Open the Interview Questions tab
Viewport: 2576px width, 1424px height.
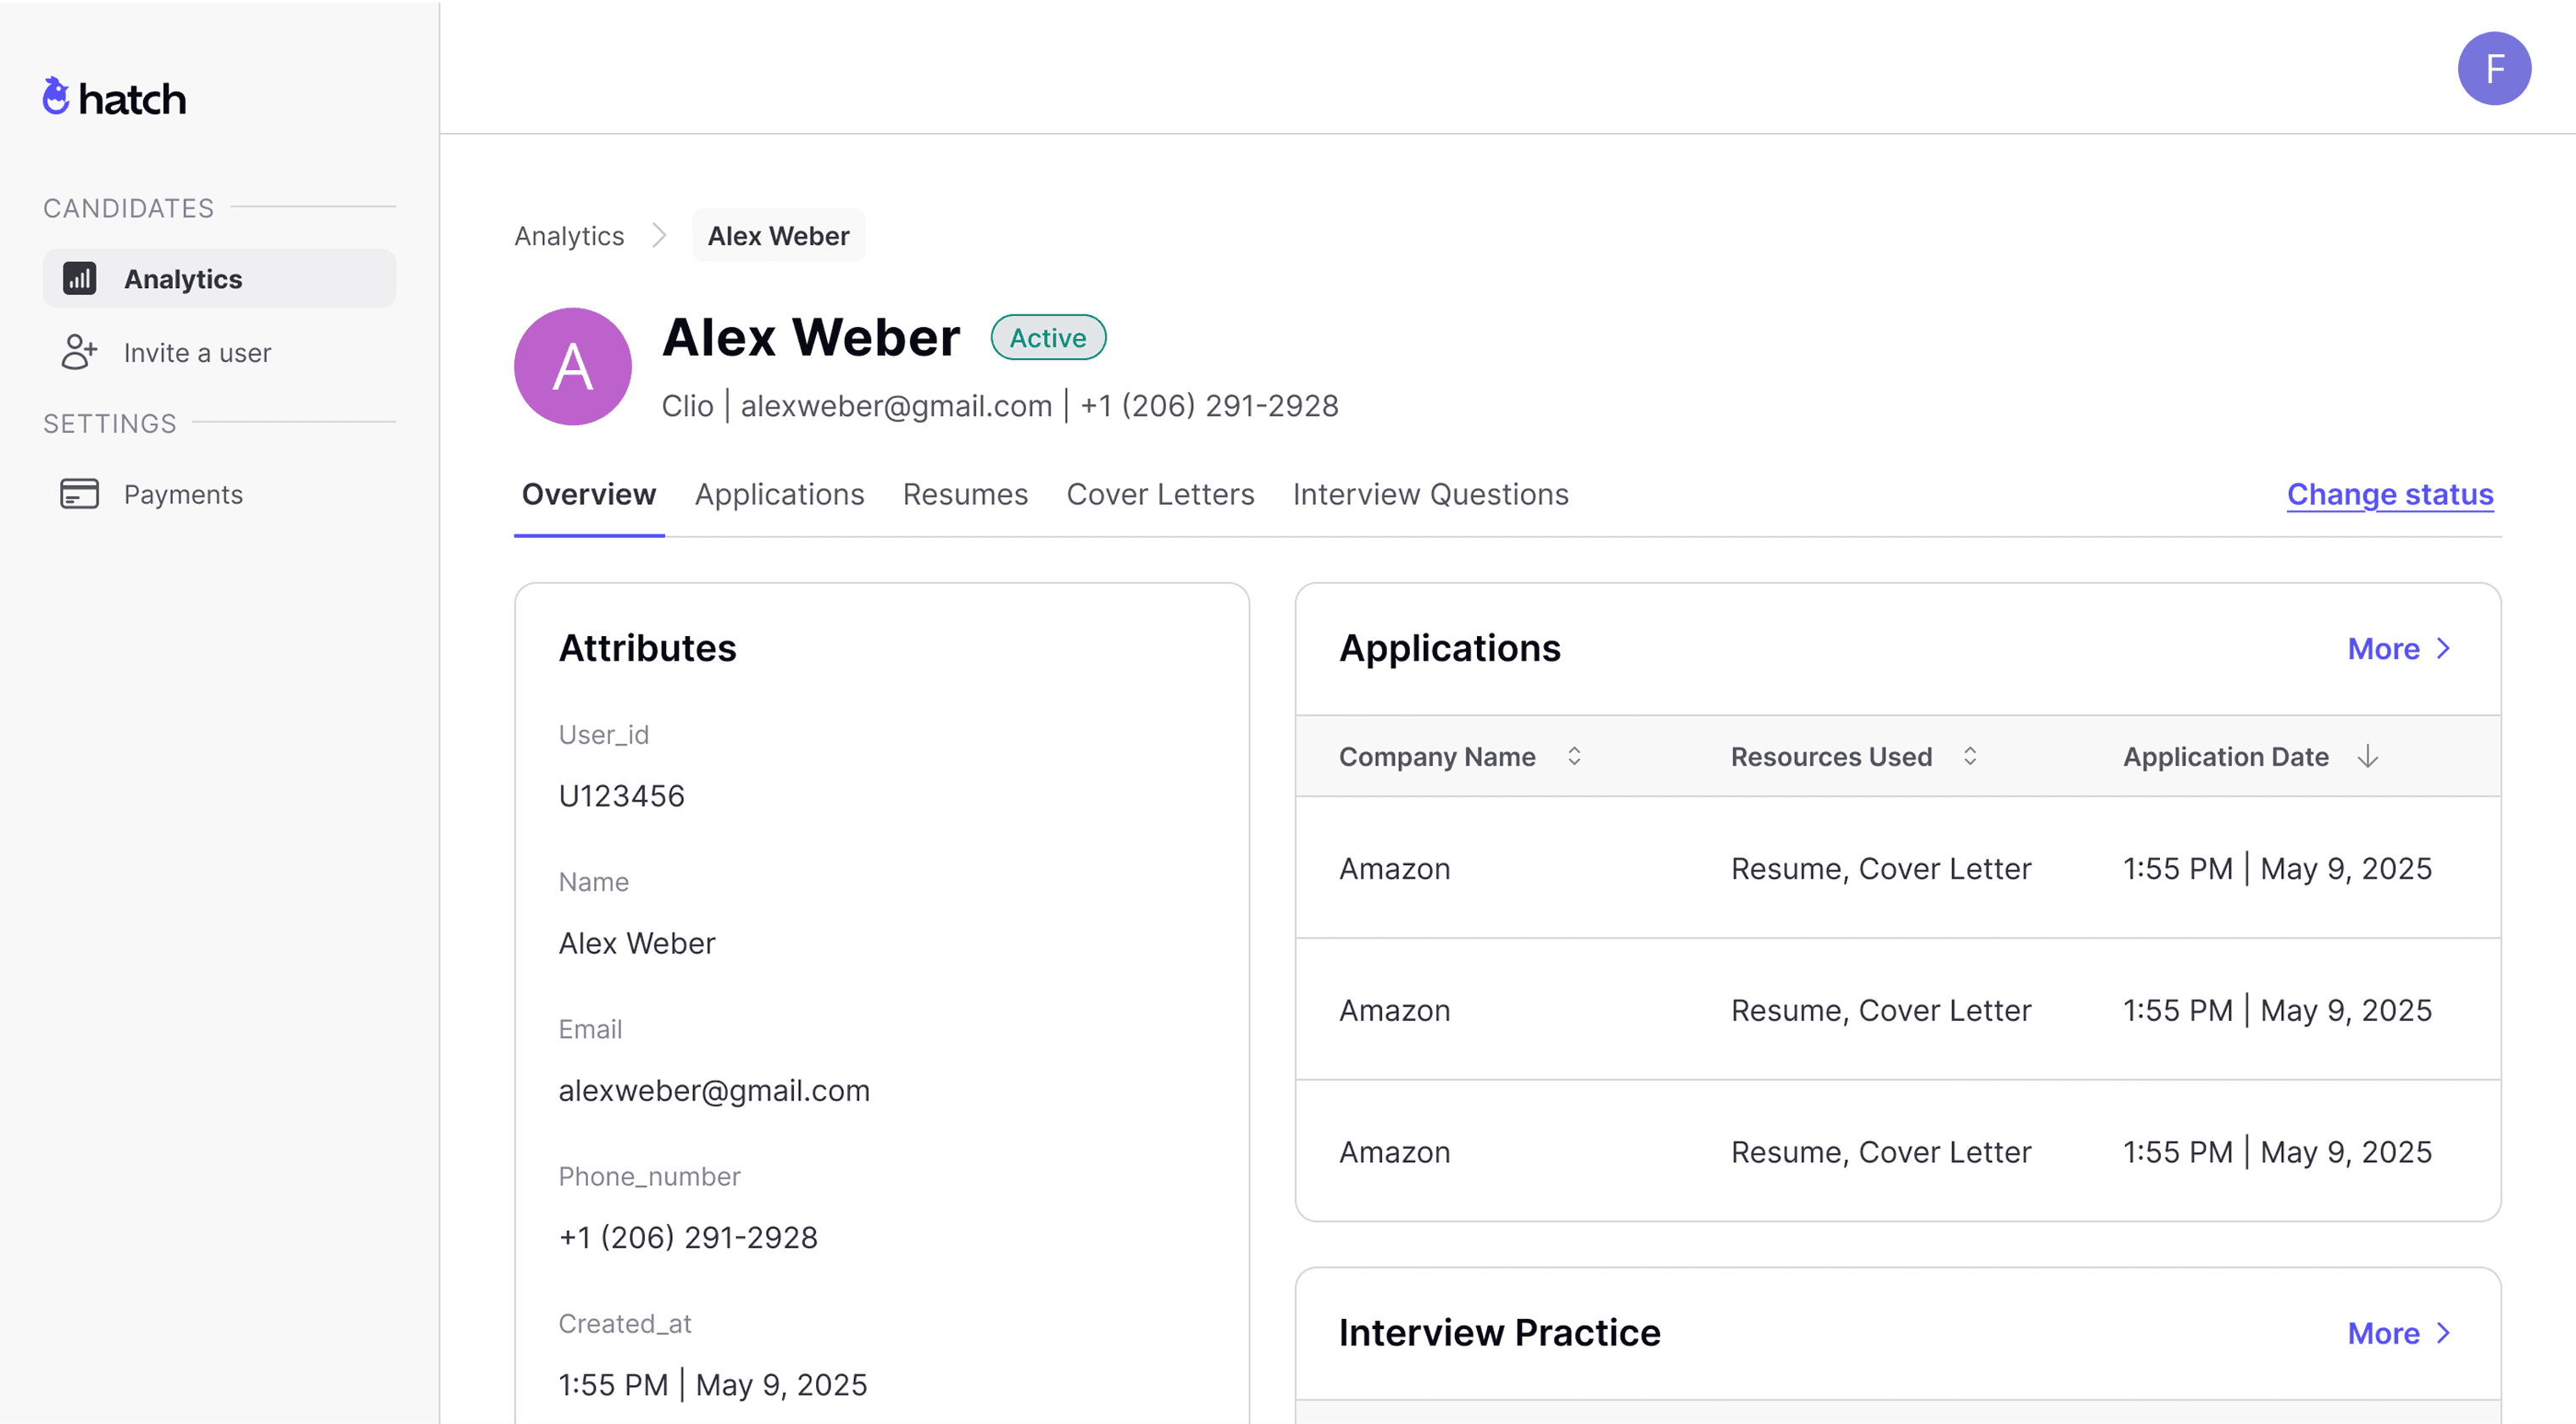tap(1430, 494)
